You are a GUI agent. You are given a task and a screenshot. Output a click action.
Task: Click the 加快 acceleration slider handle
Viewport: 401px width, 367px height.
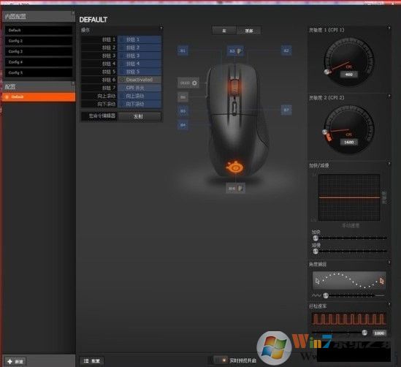[x=316, y=238]
